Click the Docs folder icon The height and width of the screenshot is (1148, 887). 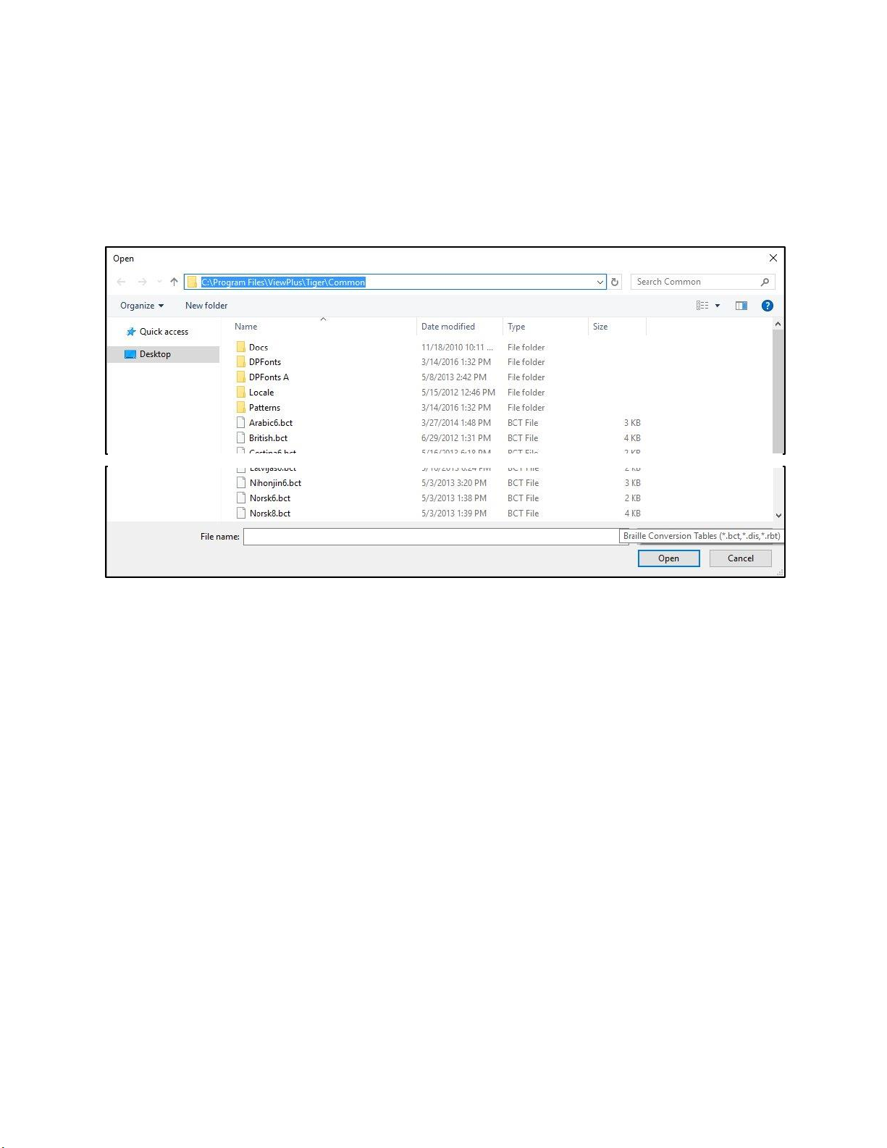241,348
